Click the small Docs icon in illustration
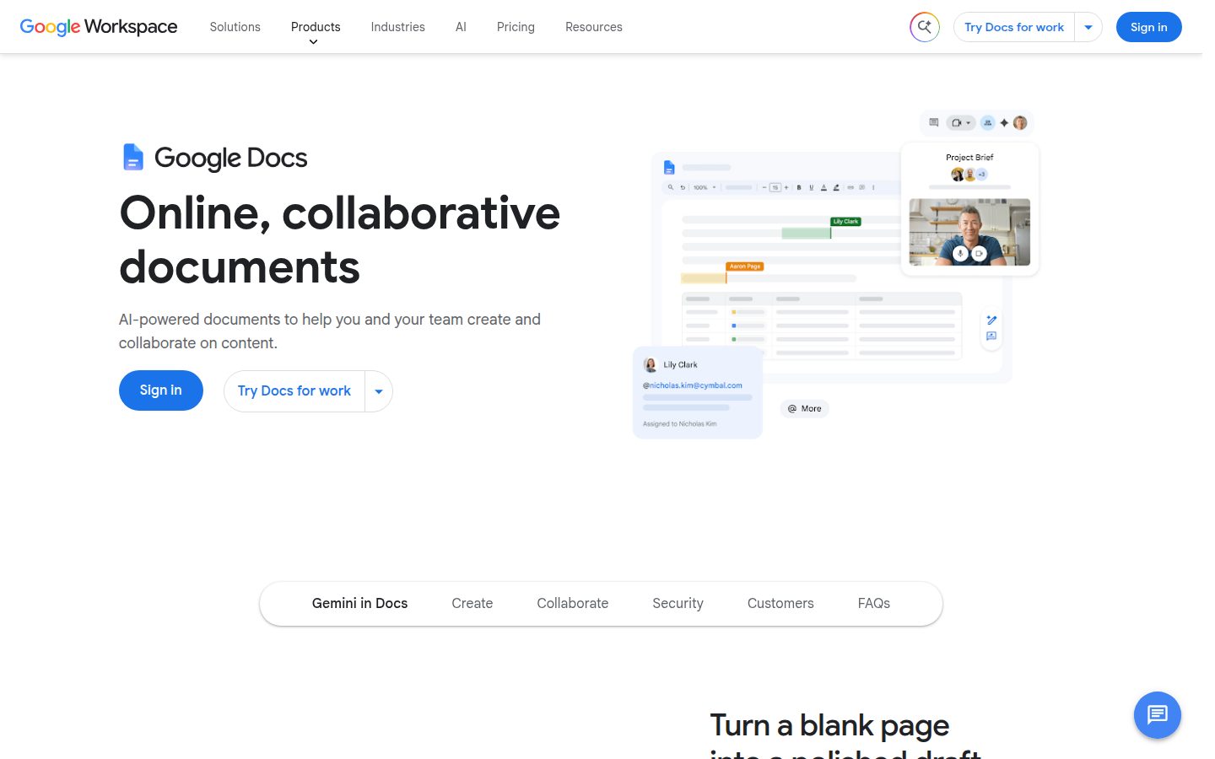Image resolution: width=1215 pixels, height=759 pixels. [669, 167]
